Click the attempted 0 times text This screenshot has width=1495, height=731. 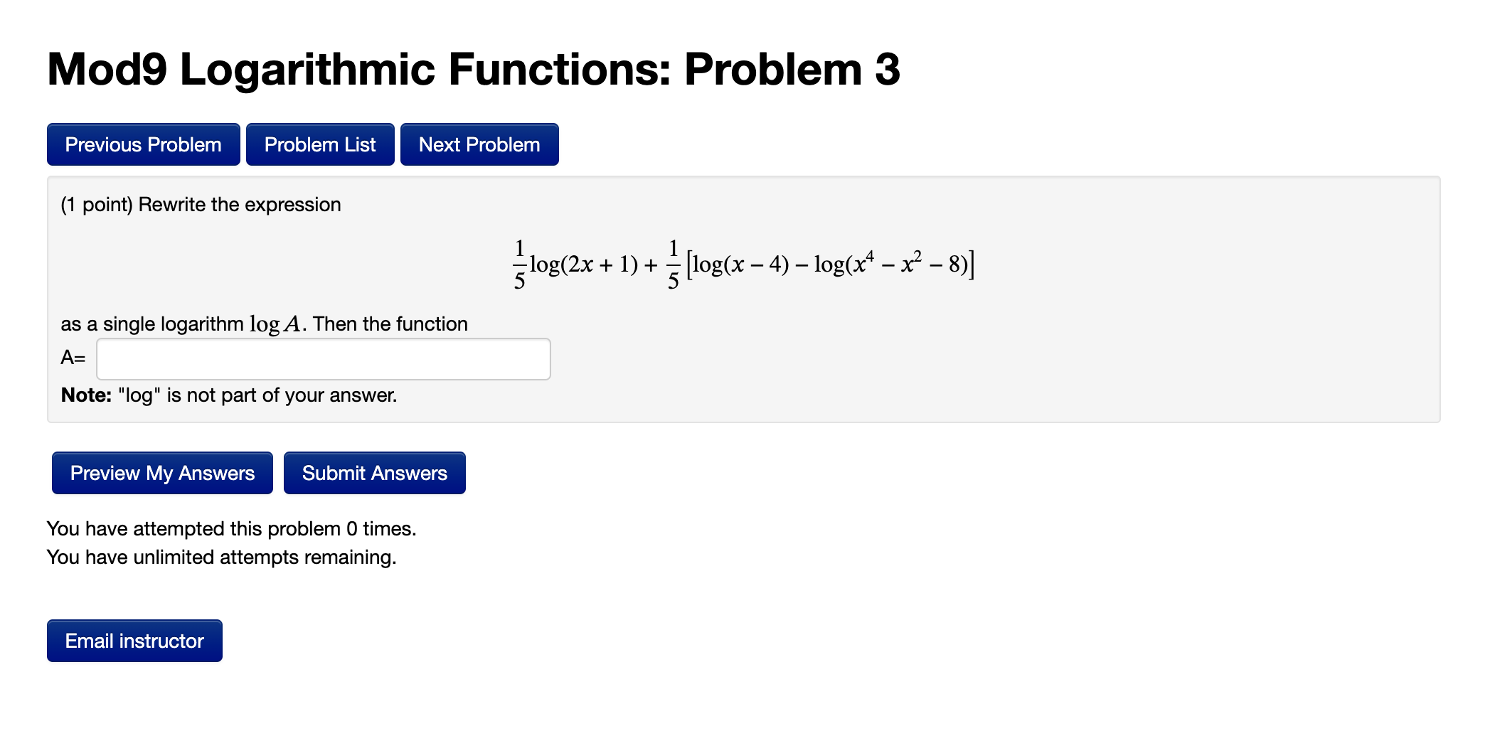(231, 528)
